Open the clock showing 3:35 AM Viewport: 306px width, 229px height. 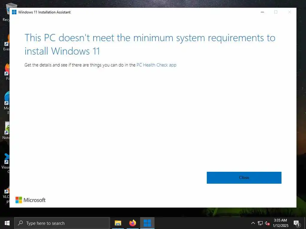(280, 223)
